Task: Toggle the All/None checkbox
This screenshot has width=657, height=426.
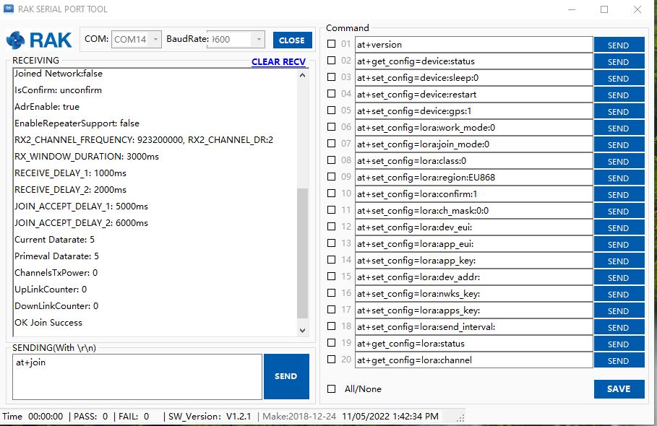Action: point(332,388)
